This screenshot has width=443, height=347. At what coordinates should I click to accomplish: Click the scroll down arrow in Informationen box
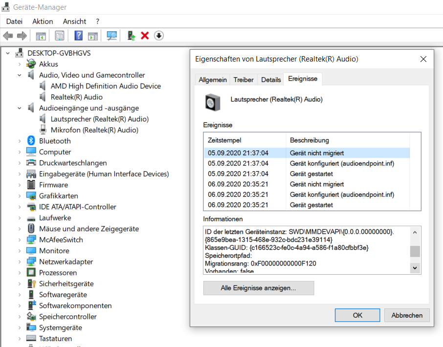point(415,268)
